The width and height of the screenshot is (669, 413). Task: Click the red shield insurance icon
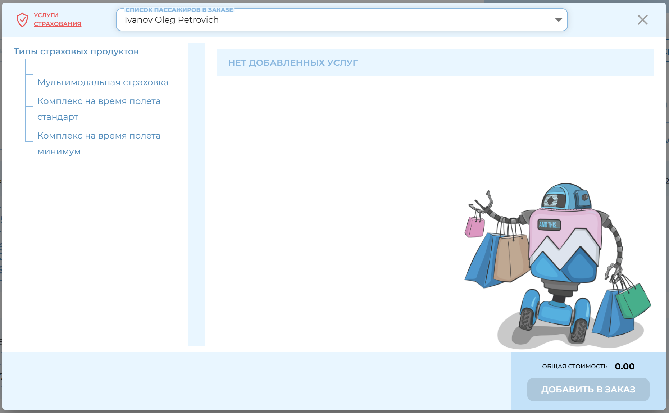coord(22,19)
